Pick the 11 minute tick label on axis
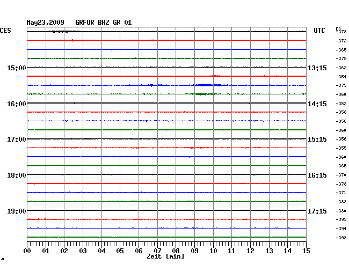Screen dimensions: 349x265 point(231,251)
